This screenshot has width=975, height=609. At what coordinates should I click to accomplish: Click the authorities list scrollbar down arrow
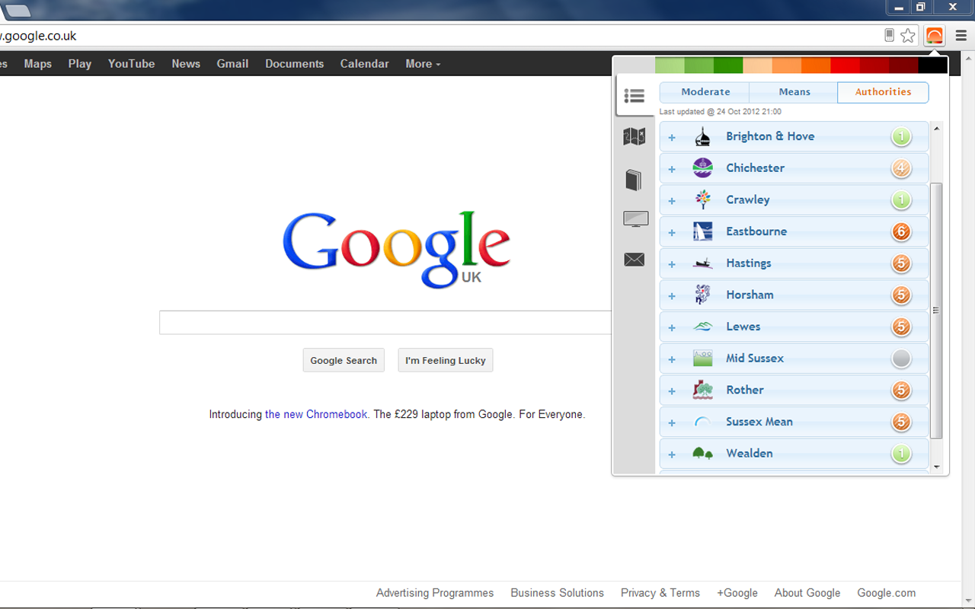coord(936,467)
